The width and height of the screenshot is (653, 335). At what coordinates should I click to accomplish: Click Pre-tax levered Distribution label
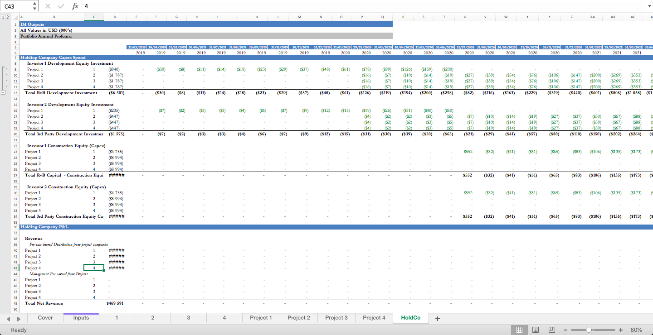click(x=68, y=244)
